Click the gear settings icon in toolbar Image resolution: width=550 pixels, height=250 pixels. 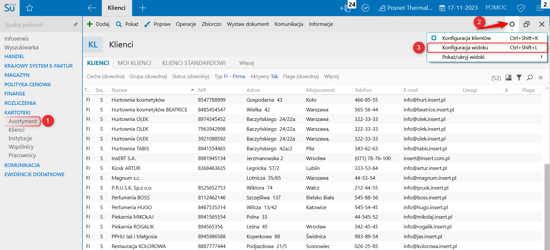point(512,24)
